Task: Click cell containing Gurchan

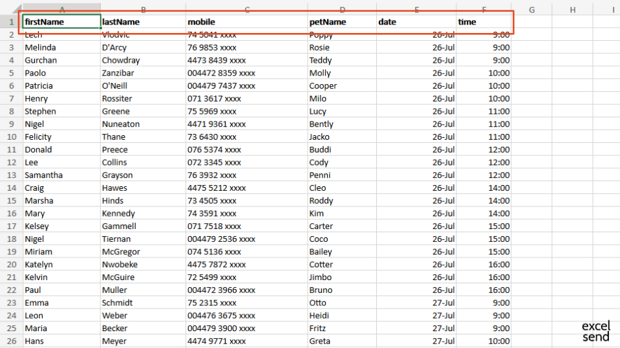Action: 61,60
